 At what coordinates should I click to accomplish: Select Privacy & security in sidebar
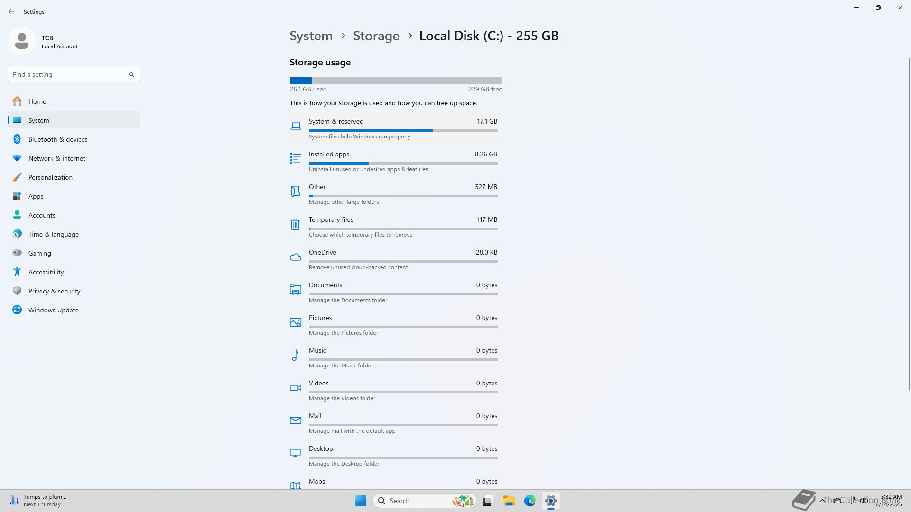(x=54, y=291)
